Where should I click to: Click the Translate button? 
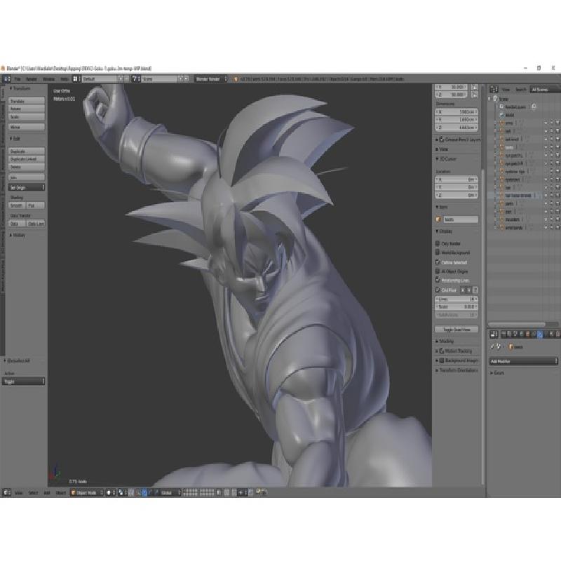27,101
